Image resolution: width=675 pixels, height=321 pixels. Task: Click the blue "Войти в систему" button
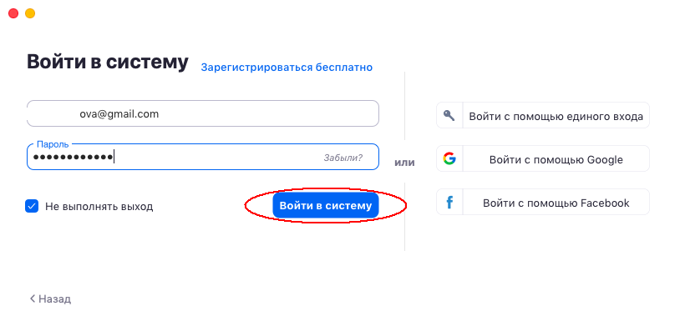(x=326, y=205)
